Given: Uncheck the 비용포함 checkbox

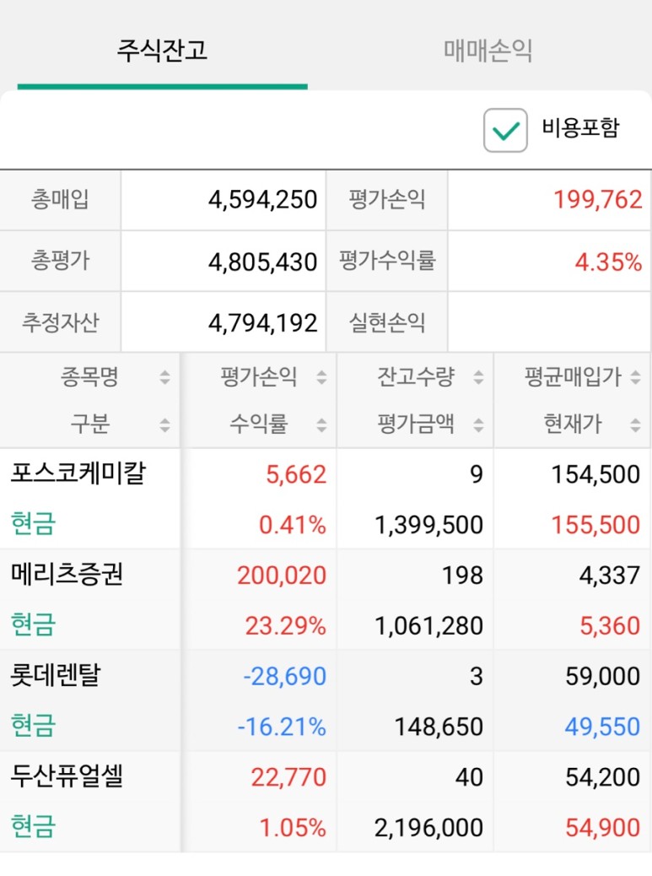Looking at the screenshot, I should pyautogui.click(x=505, y=130).
